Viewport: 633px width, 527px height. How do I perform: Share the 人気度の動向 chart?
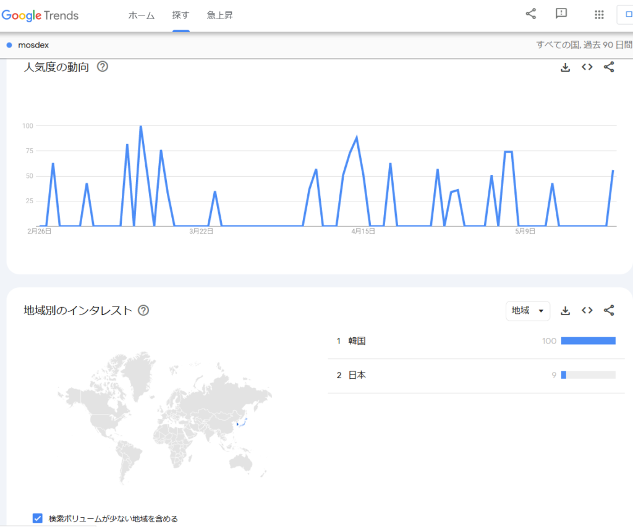click(609, 67)
